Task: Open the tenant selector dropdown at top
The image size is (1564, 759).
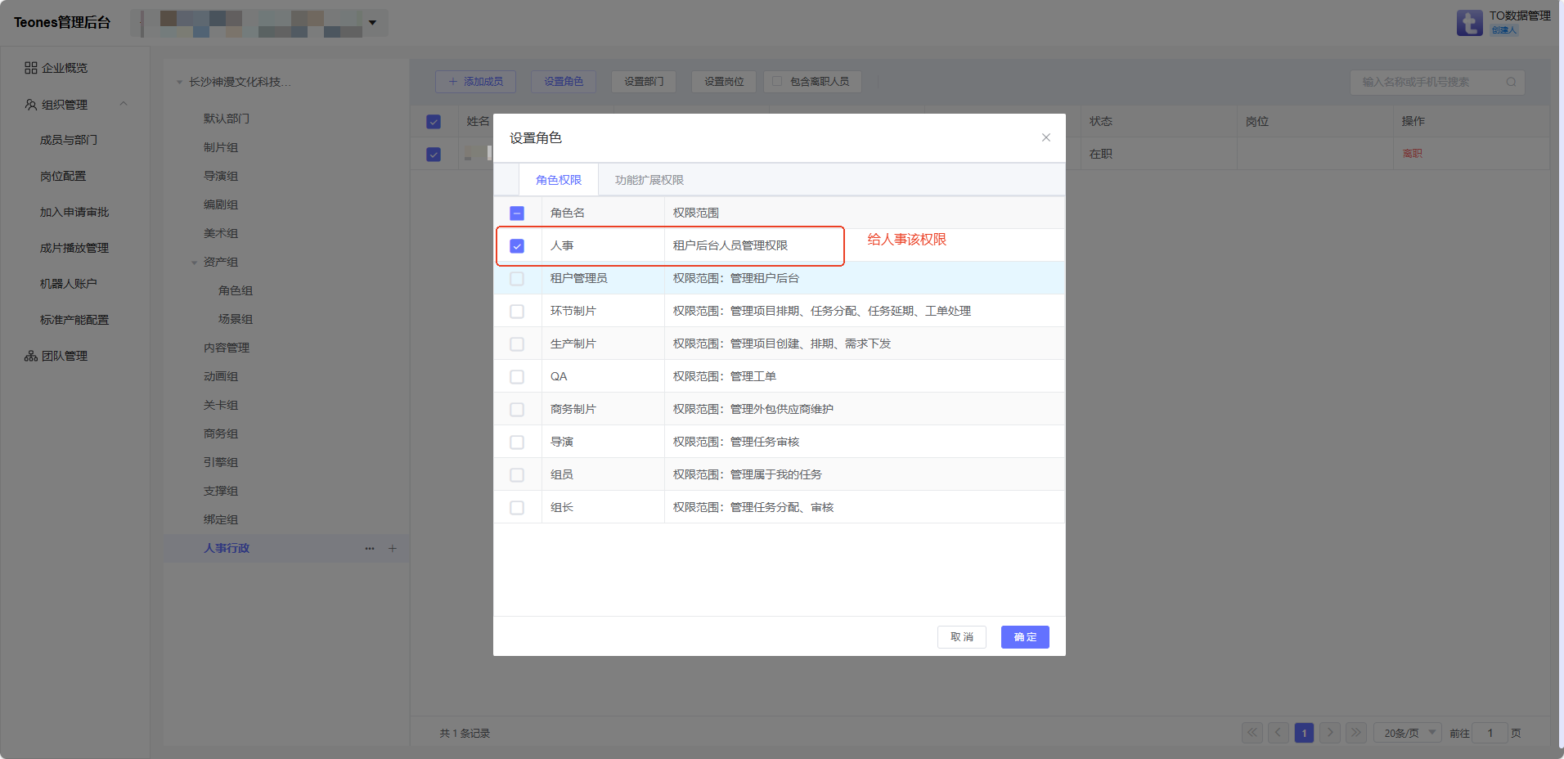Action: coord(372,23)
